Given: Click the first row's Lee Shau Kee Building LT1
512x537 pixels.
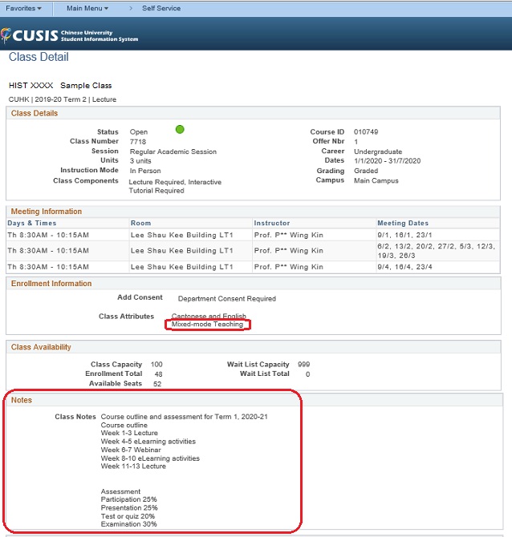Looking at the screenshot, I should coord(181,235).
